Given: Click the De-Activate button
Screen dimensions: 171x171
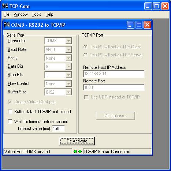Looking at the screenshot, I should click(x=77, y=141).
